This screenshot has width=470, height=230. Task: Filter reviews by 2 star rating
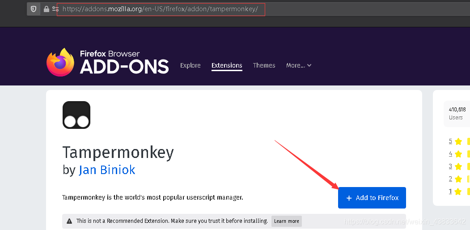[450, 179]
